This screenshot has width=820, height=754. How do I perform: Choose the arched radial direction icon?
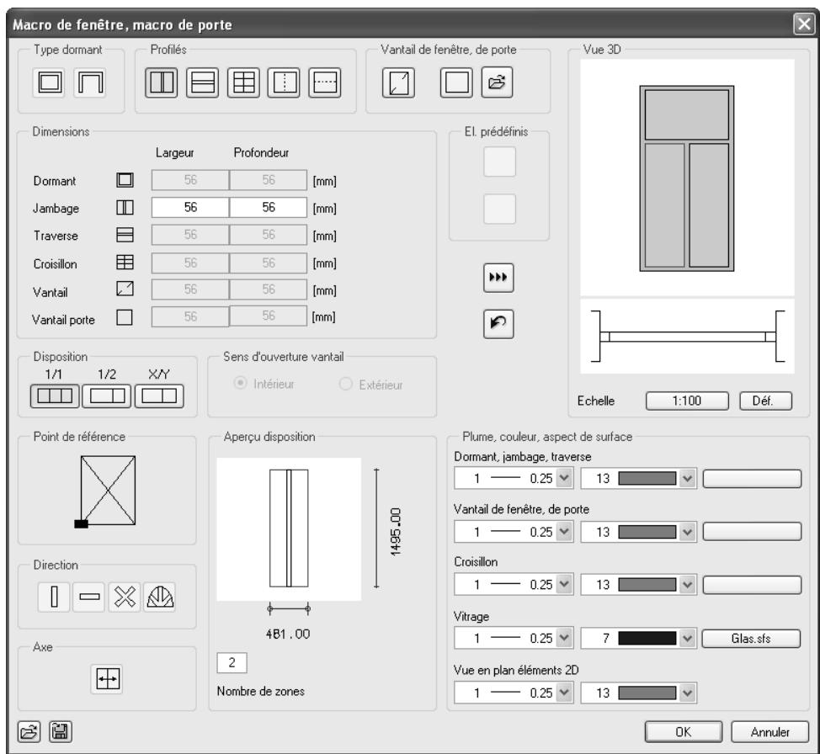(159, 597)
